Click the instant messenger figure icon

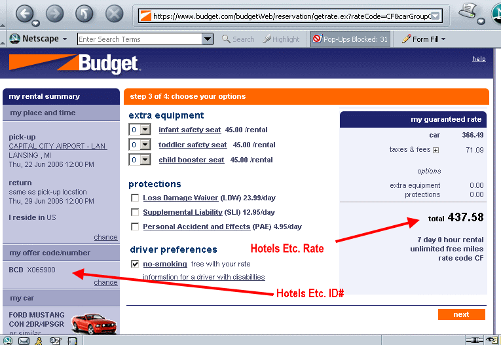[39, 341]
